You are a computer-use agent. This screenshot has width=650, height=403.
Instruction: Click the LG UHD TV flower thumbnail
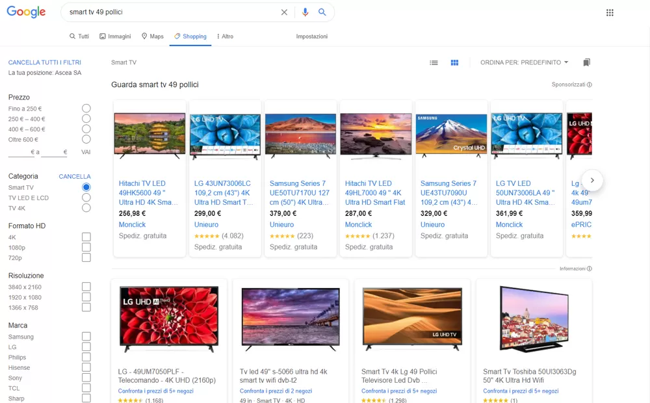(x=169, y=318)
